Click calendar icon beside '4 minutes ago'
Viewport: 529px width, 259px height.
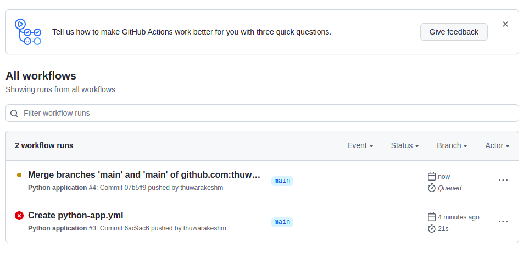click(x=432, y=217)
